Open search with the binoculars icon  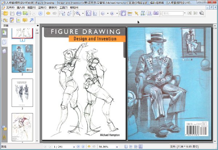[143, 13]
